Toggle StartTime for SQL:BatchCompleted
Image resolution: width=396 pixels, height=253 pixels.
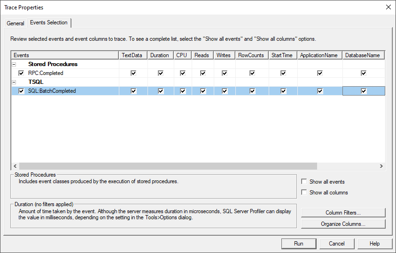(x=283, y=91)
